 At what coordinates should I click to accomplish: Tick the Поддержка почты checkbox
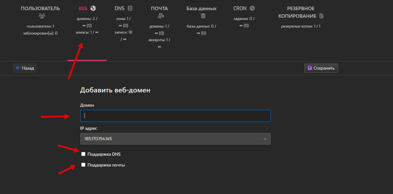coord(83,165)
